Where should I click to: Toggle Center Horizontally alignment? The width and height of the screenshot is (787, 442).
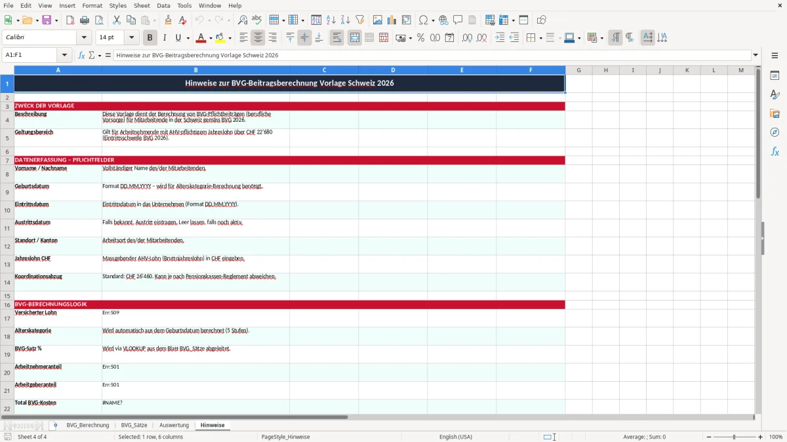[258, 38]
